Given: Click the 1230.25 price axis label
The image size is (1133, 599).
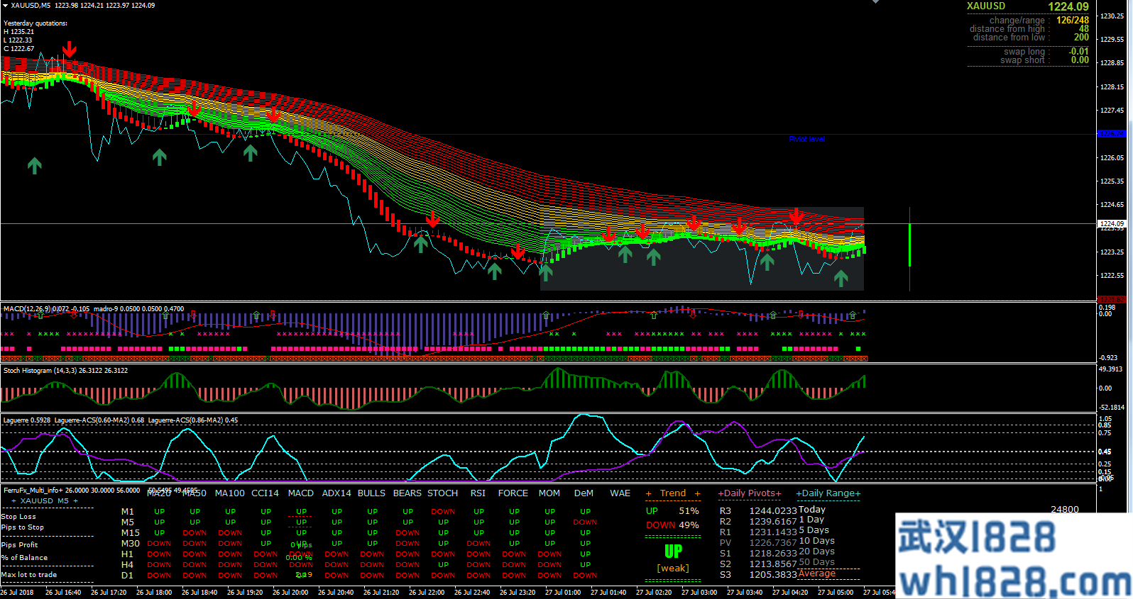Looking at the screenshot, I should (1112, 16).
